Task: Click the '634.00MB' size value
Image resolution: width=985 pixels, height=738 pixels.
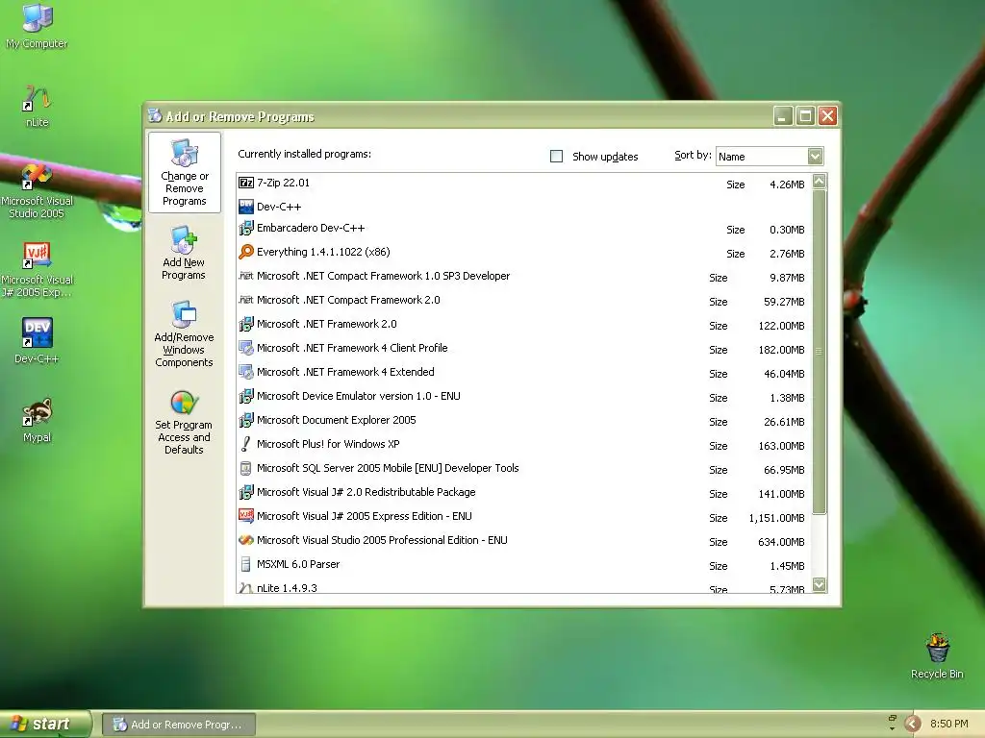Action: coord(781,542)
